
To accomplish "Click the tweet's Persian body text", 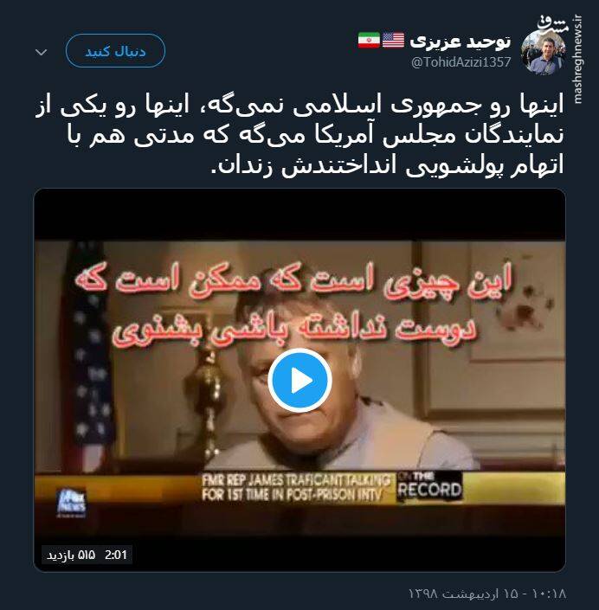I will click(x=299, y=135).
